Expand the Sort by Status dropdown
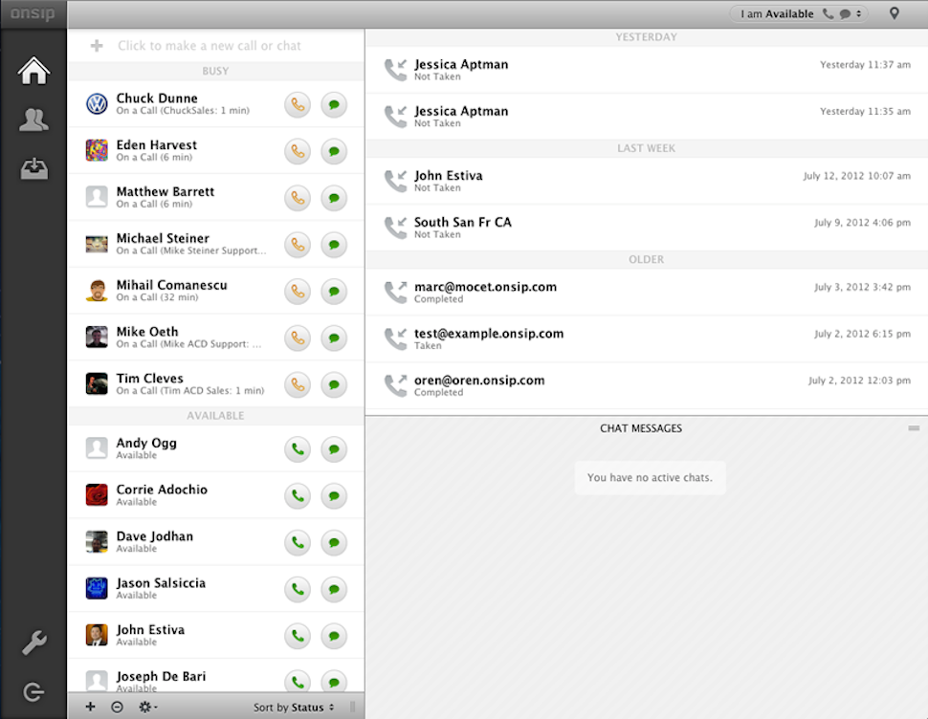The width and height of the screenshot is (928, 719). (294, 708)
